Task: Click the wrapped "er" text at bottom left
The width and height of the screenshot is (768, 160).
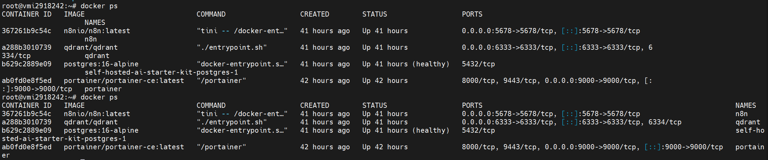Action: (6, 155)
